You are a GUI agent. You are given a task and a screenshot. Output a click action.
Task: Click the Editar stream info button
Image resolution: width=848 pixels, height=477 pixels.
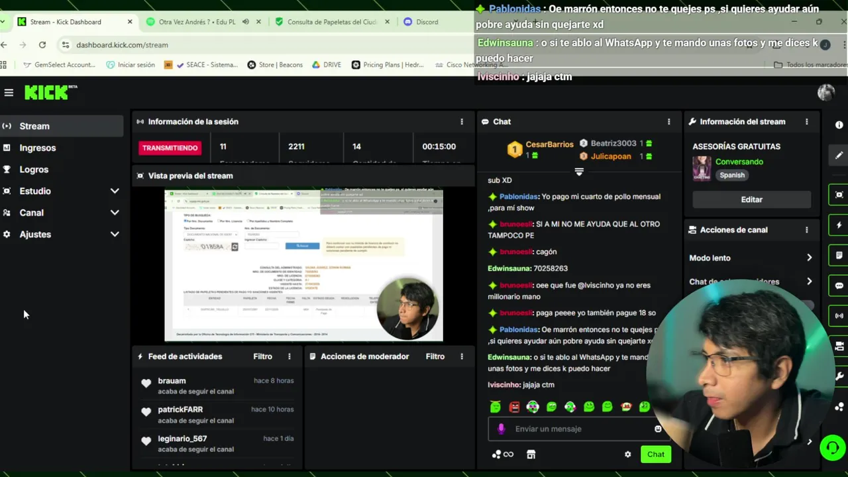[751, 199]
